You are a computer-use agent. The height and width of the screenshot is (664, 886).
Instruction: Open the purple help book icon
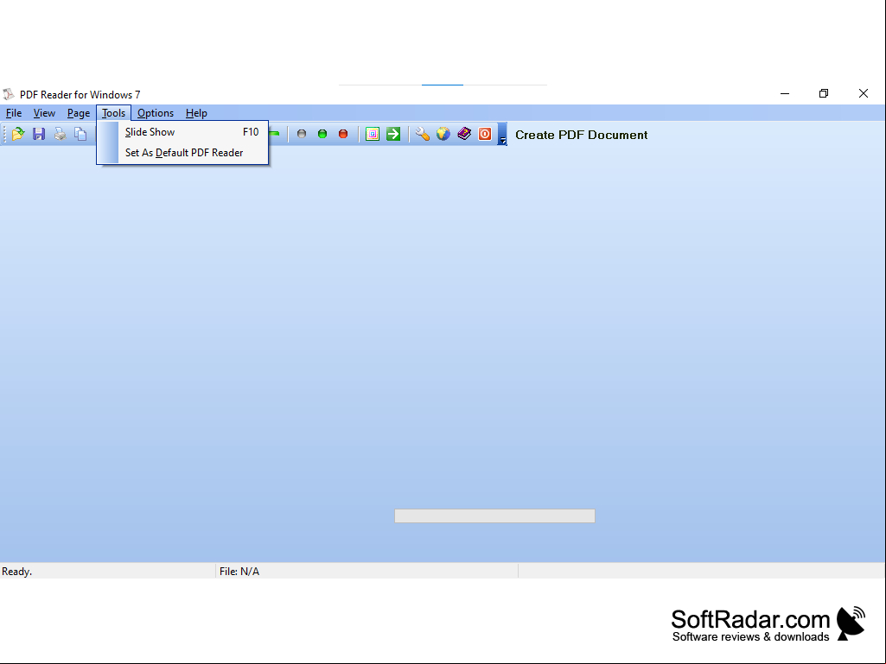click(x=464, y=134)
